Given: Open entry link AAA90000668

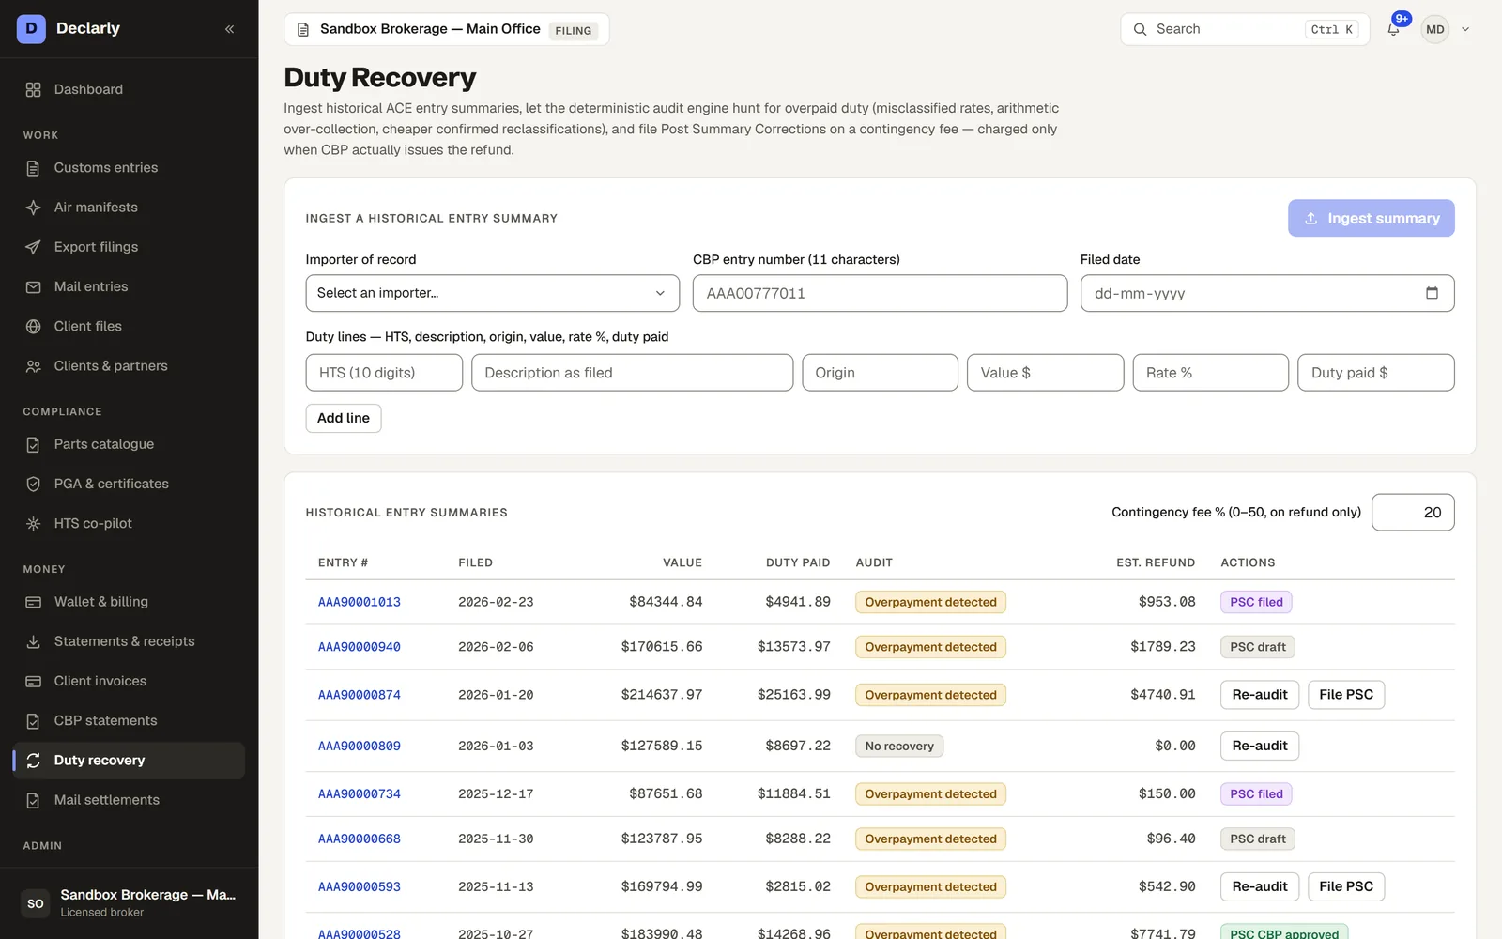Looking at the screenshot, I should click(360, 839).
